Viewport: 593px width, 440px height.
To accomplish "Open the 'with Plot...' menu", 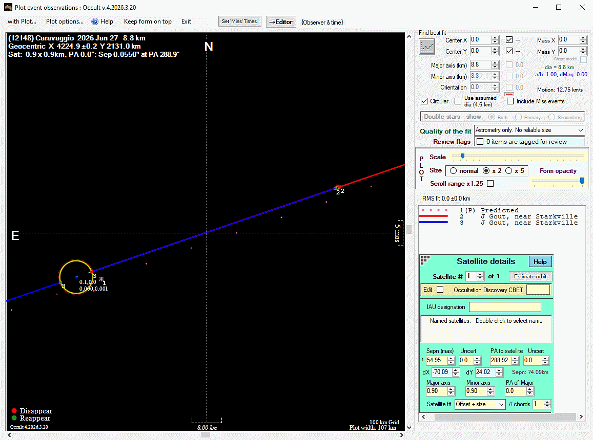I will point(22,21).
